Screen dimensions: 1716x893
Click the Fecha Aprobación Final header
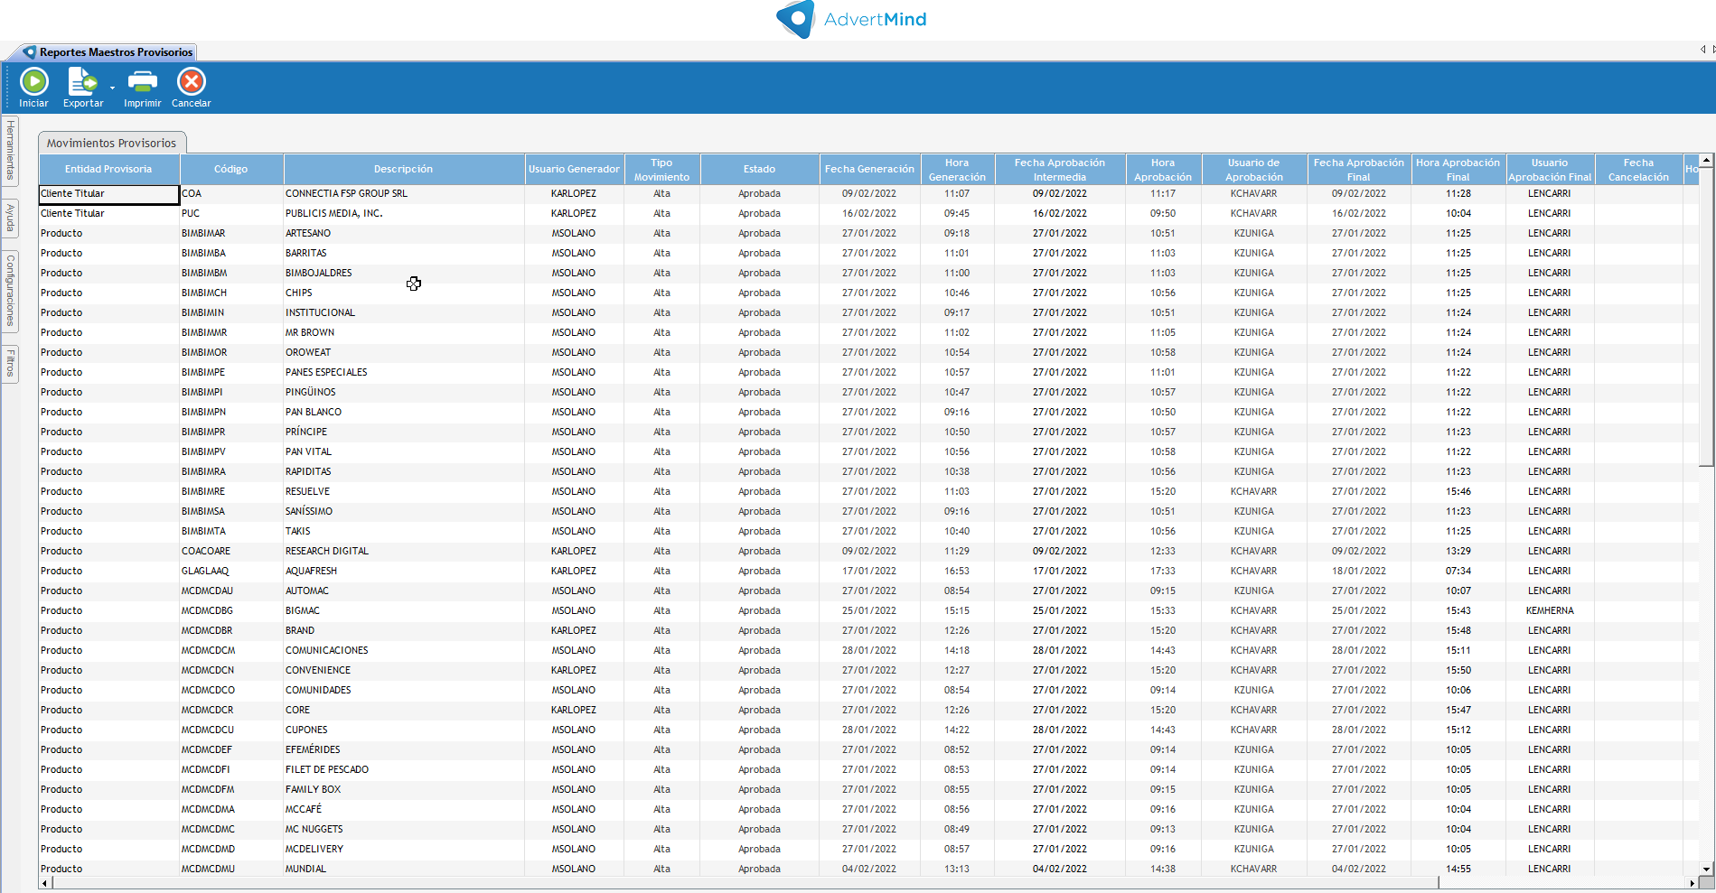tap(1359, 169)
